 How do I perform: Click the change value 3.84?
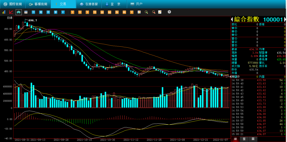(255, 52)
